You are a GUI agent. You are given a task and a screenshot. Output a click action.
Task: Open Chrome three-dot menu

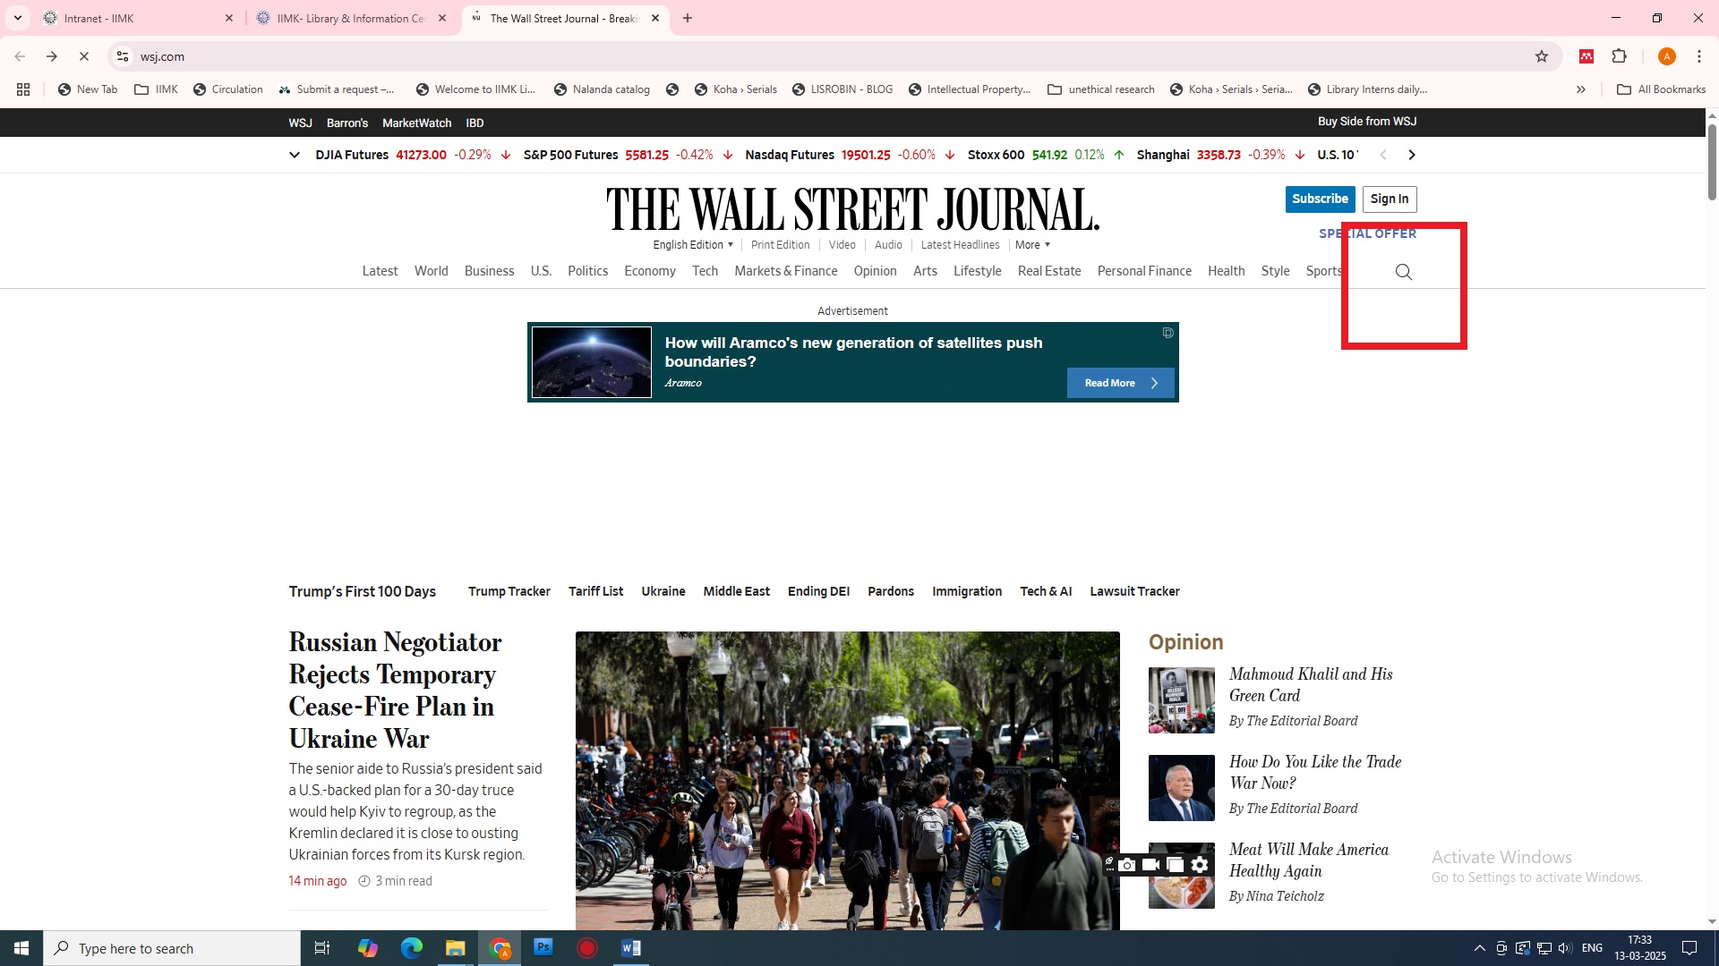(1698, 56)
